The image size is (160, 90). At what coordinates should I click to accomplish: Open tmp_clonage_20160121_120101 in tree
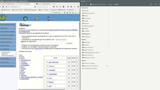[x=32, y=77]
